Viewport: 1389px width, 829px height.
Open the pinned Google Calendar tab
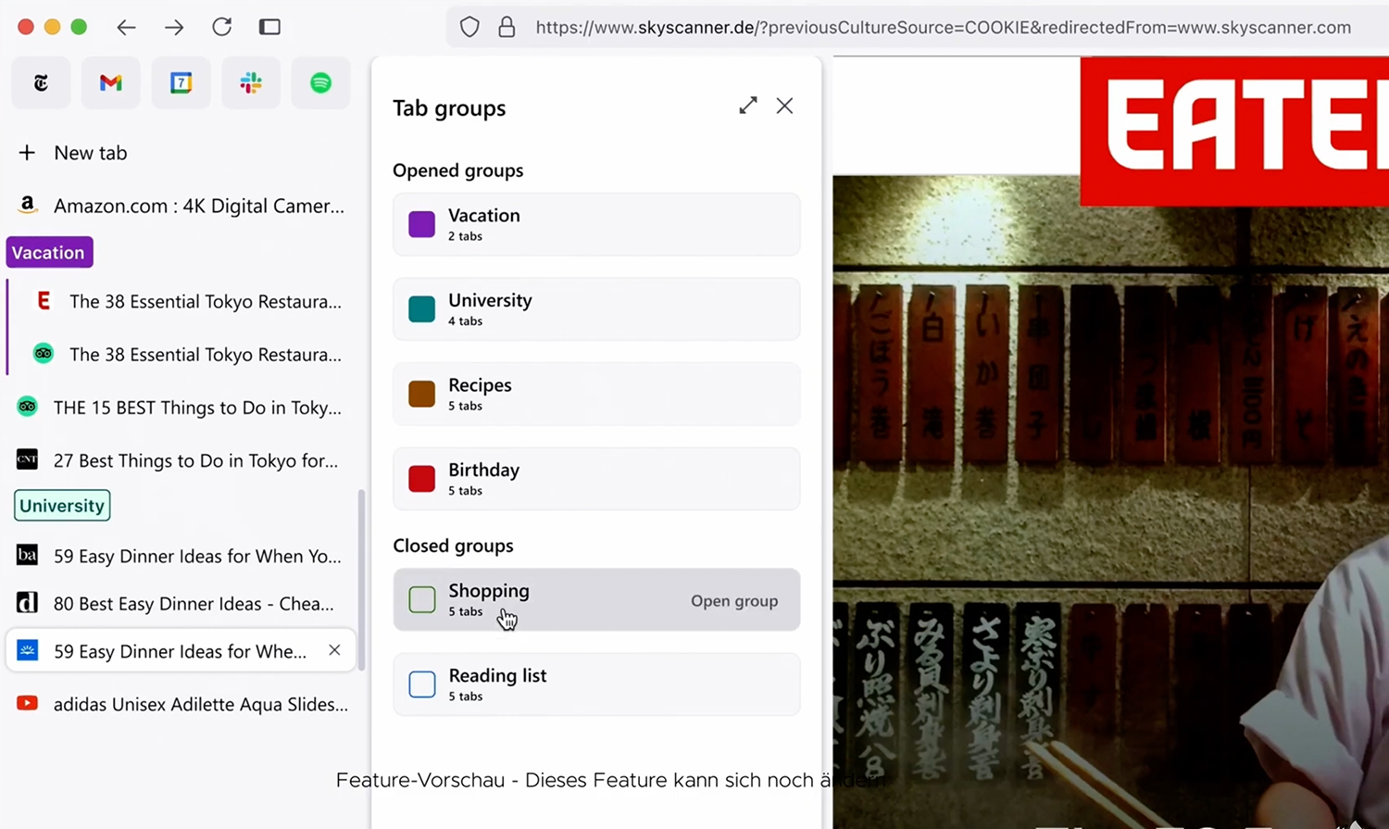(x=181, y=83)
